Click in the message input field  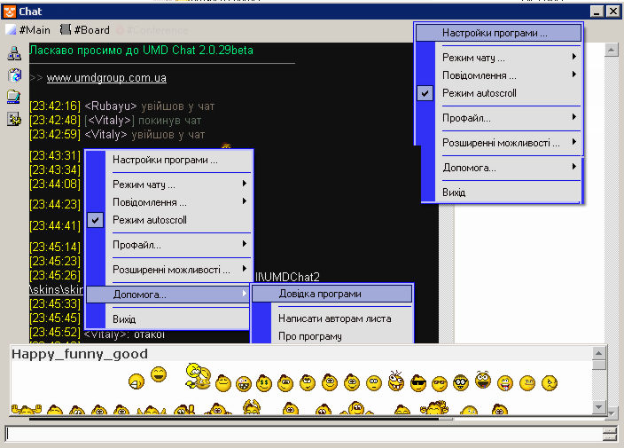[301, 434]
